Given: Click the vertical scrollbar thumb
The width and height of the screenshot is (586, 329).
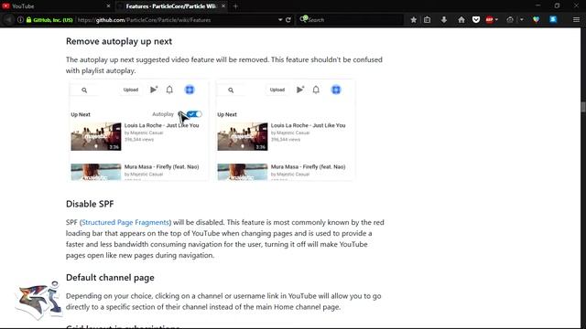Looking at the screenshot, I should [x=582, y=106].
